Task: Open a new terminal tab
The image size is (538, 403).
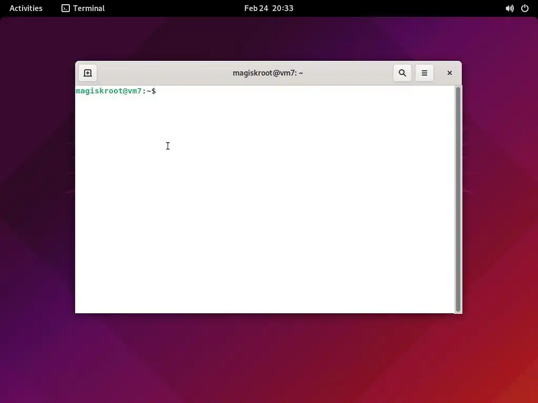Action: pyautogui.click(x=88, y=73)
